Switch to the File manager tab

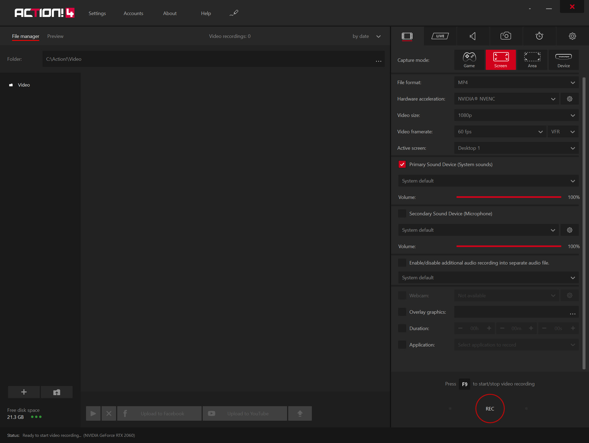(x=26, y=36)
